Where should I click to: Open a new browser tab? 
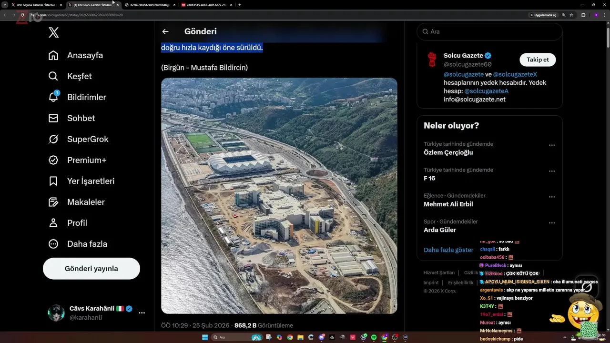239,5
